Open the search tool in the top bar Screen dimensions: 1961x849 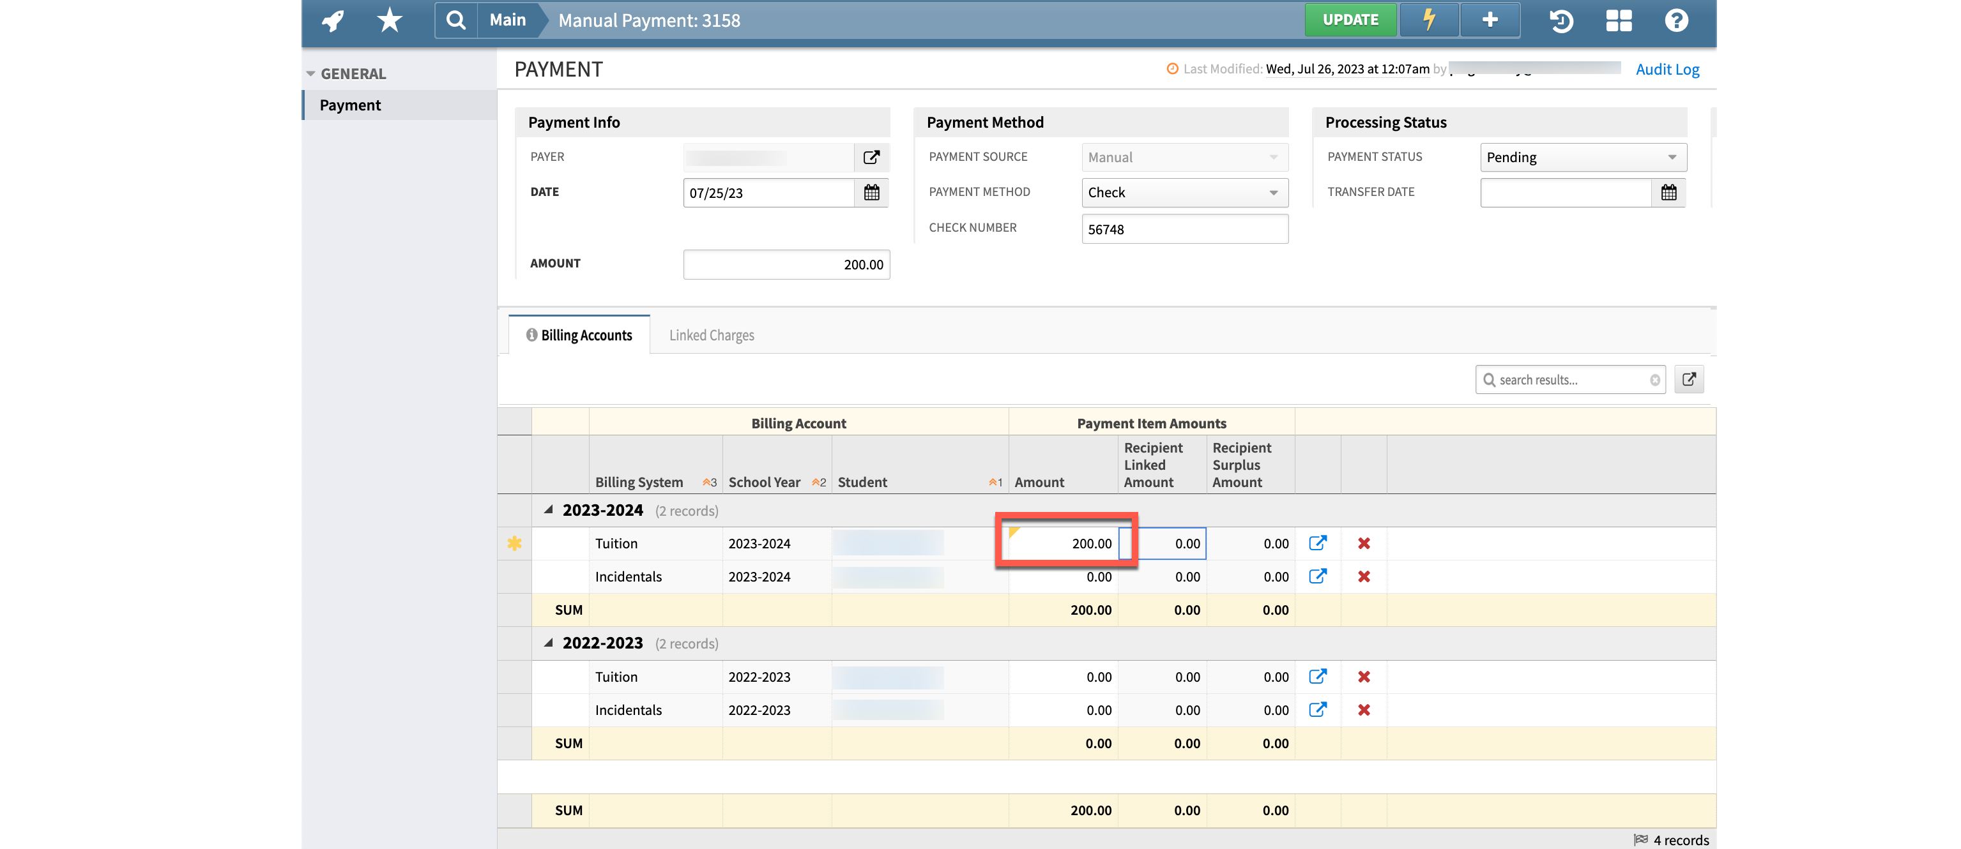455,20
